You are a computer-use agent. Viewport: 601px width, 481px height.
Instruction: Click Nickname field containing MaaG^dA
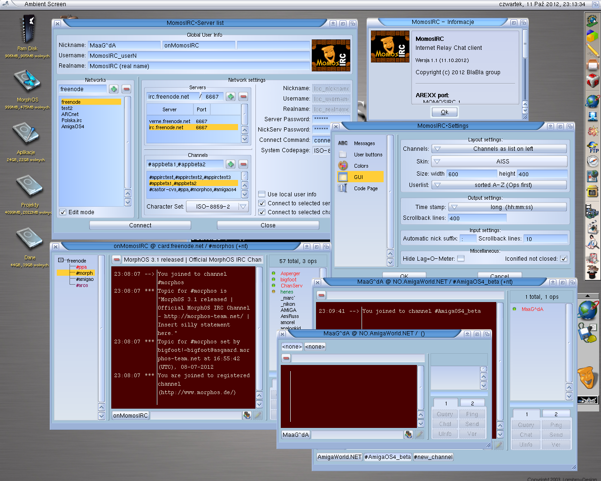(x=124, y=45)
